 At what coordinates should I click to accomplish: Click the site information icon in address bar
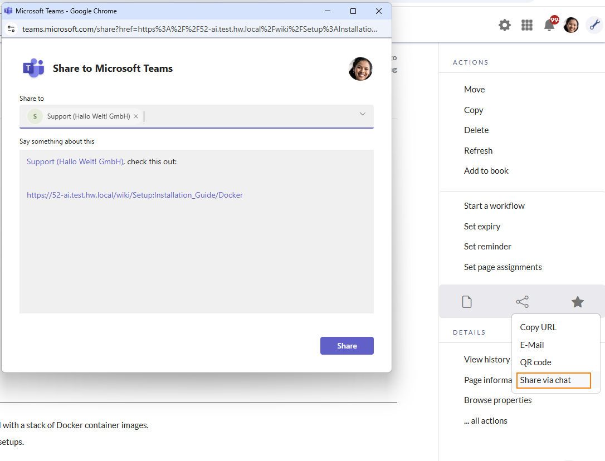(11, 29)
